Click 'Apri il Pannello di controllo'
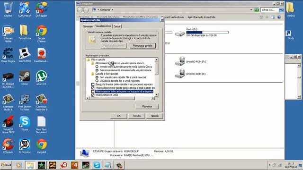 click(201, 17)
